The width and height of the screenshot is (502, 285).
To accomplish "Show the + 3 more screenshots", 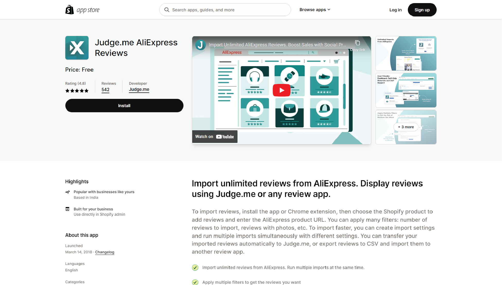I will [406, 127].
